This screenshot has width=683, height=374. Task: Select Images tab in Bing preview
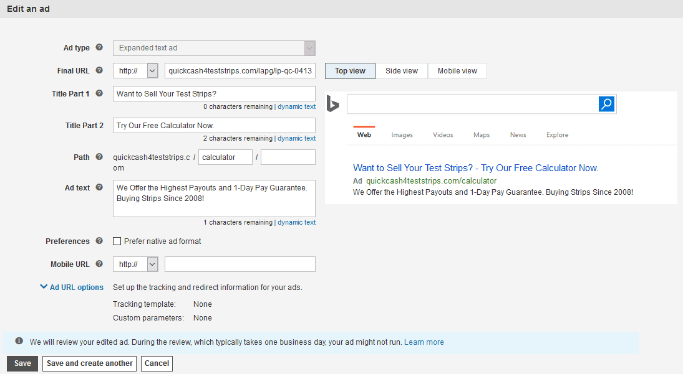pos(402,134)
